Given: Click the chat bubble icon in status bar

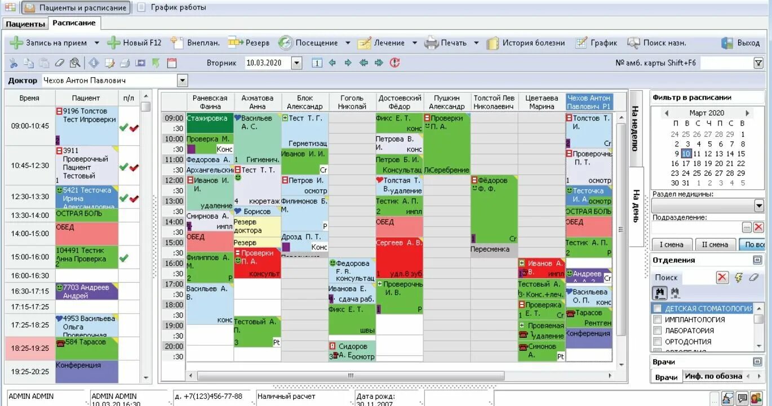Looking at the screenshot, I should pos(742,398).
